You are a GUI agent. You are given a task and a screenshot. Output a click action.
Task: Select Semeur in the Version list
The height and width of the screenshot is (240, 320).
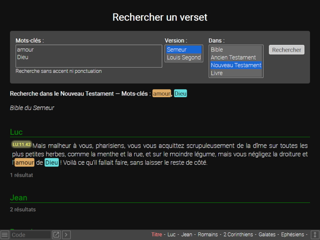tap(184, 50)
